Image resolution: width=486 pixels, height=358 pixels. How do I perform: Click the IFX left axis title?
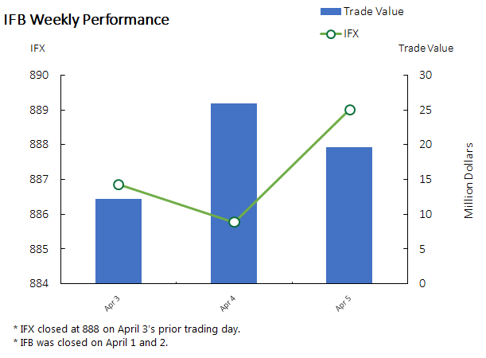click(38, 48)
